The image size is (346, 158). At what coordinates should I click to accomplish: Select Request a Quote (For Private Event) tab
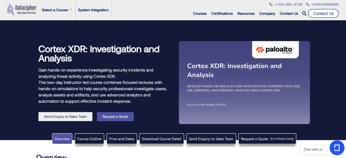pyautogui.click(x=267, y=139)
